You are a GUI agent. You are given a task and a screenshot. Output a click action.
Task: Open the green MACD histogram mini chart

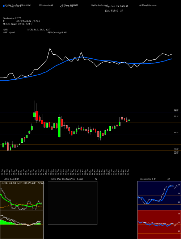click(22, 225)
